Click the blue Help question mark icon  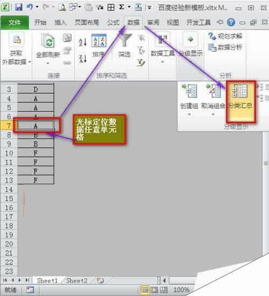(x=231, y=23)
